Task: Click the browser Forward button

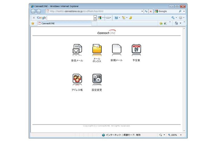Action: point(38,11)
